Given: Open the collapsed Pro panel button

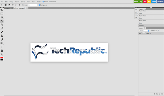Looking at the screenshot, I should tap(136, 10).
